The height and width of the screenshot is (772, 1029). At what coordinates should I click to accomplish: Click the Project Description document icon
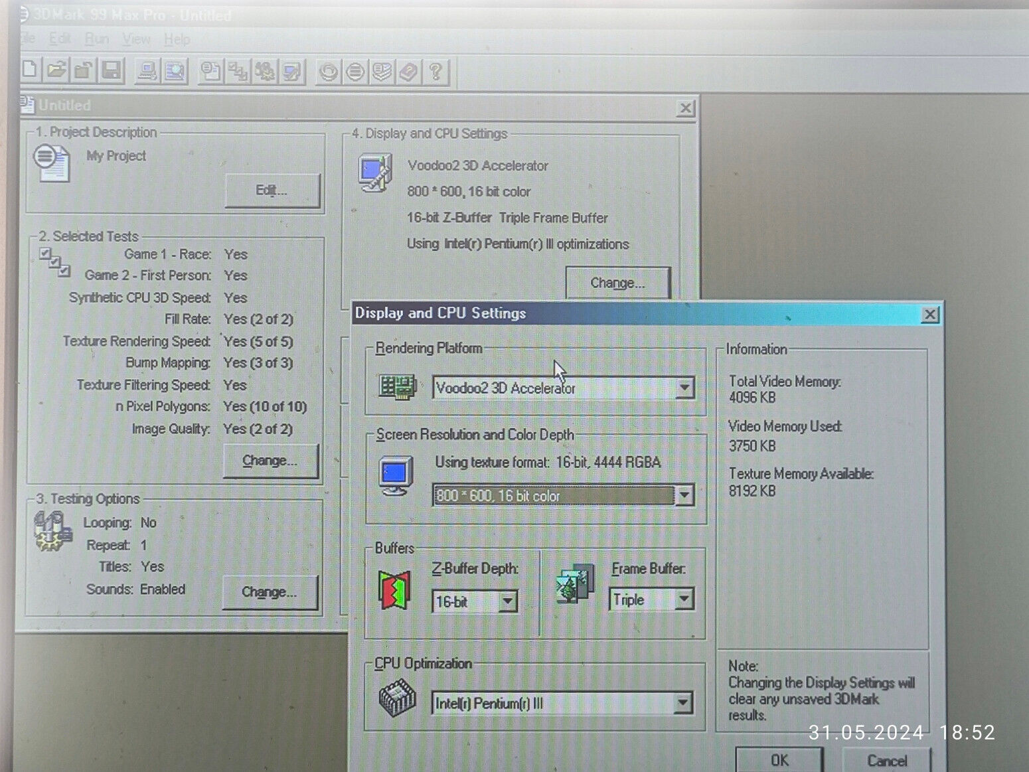[51, 163]
